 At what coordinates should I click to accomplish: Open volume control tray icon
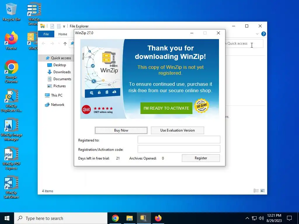(x=261, y=218)
